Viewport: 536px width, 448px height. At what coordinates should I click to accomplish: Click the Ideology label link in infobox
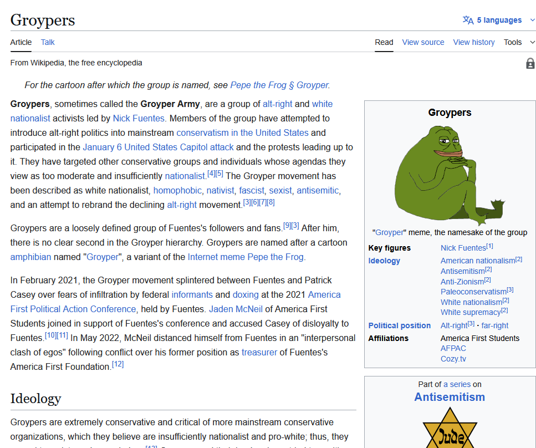click(384, 261)
